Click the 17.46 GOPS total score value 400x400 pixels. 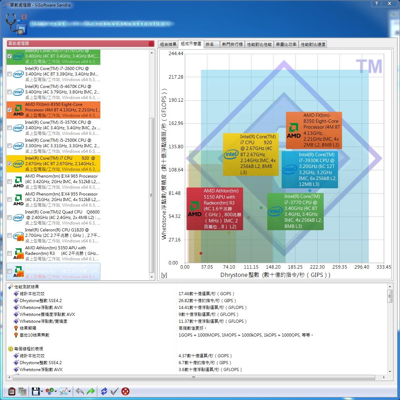coord(206,294)
